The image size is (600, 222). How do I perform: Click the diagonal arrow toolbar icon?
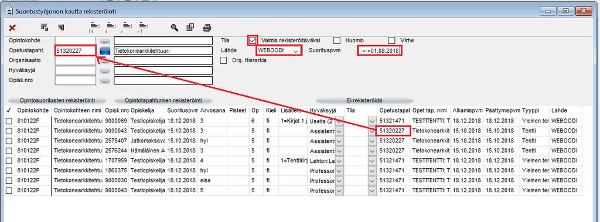[60, 27]
